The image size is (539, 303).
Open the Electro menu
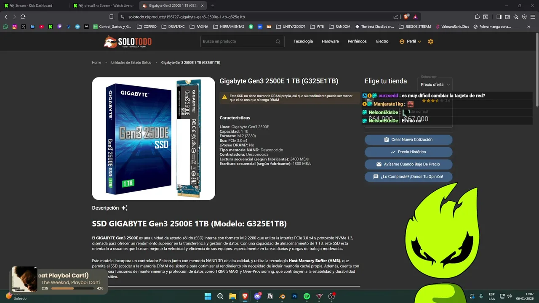click(x=382, y=41)
